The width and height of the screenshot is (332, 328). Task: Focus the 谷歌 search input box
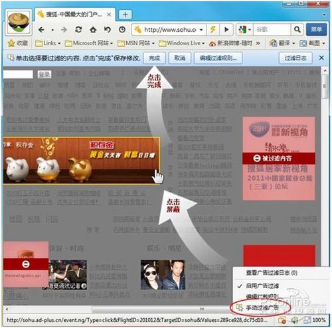272,29
